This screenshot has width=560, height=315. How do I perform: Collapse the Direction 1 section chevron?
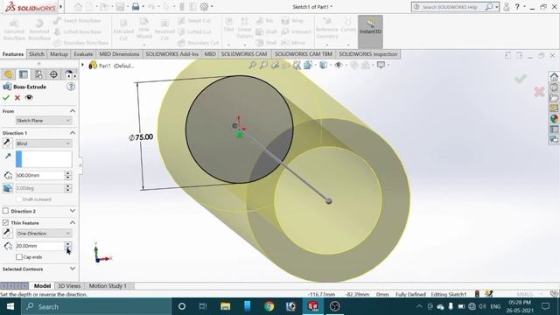click(x=73, y=133)
